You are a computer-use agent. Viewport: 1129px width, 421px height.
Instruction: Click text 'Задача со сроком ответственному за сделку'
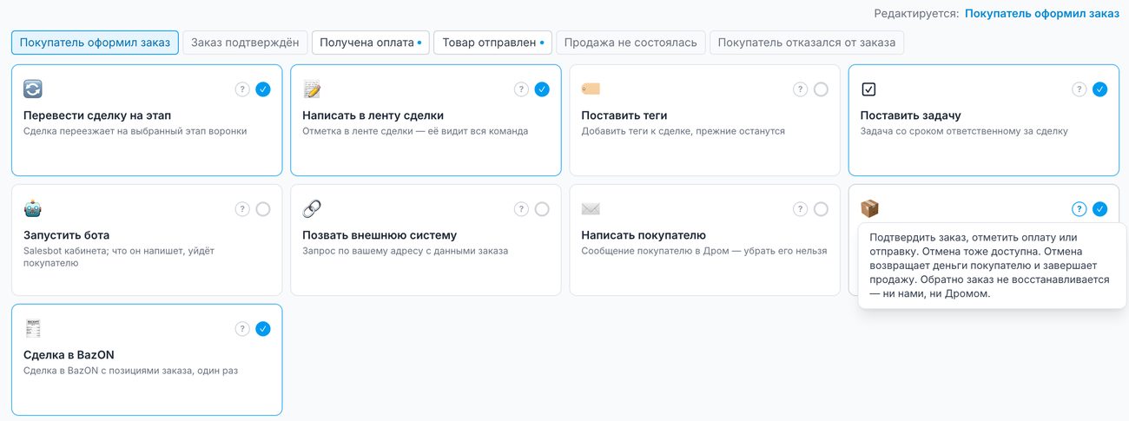tap(964, 132)
